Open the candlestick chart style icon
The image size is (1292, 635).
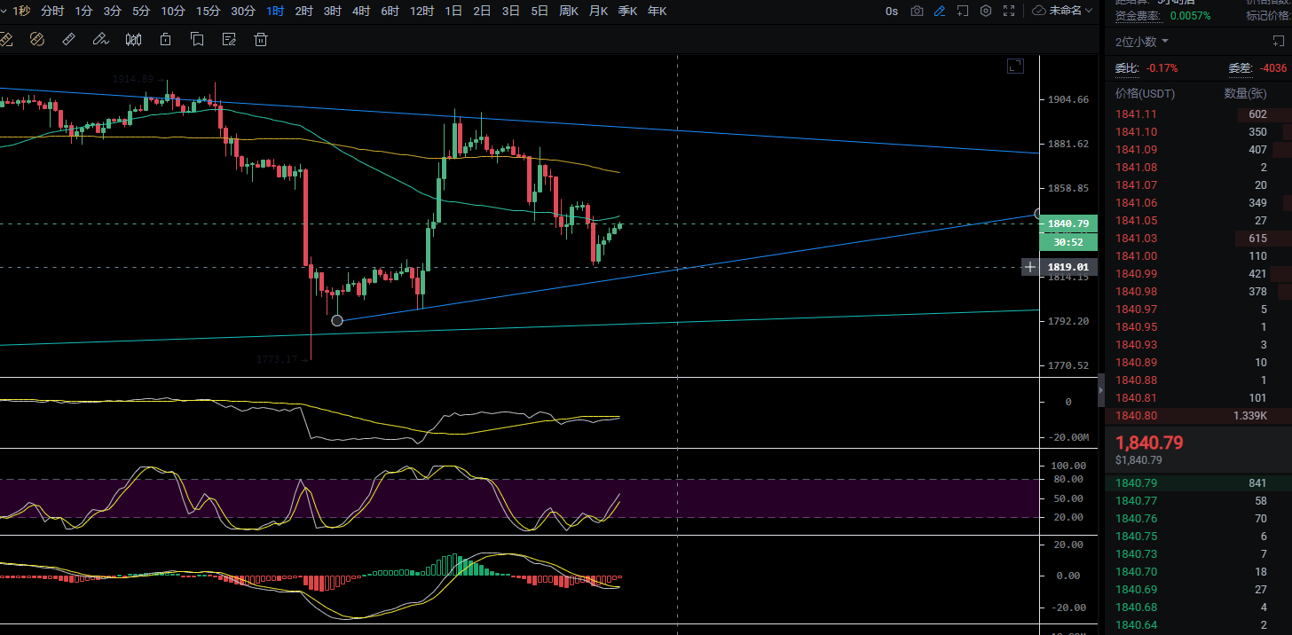[133, 39]
